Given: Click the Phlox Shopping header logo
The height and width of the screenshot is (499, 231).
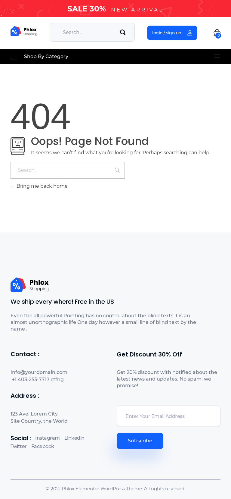Looking at the screenshot, I should (24, 31).
